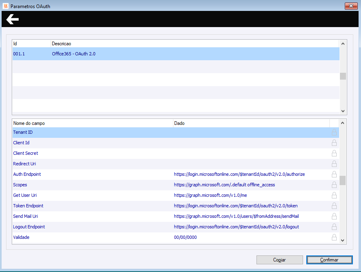Click the top list scrollbar thumb
The height and width of the screenshot is (272, 361).
pos(343,76)
